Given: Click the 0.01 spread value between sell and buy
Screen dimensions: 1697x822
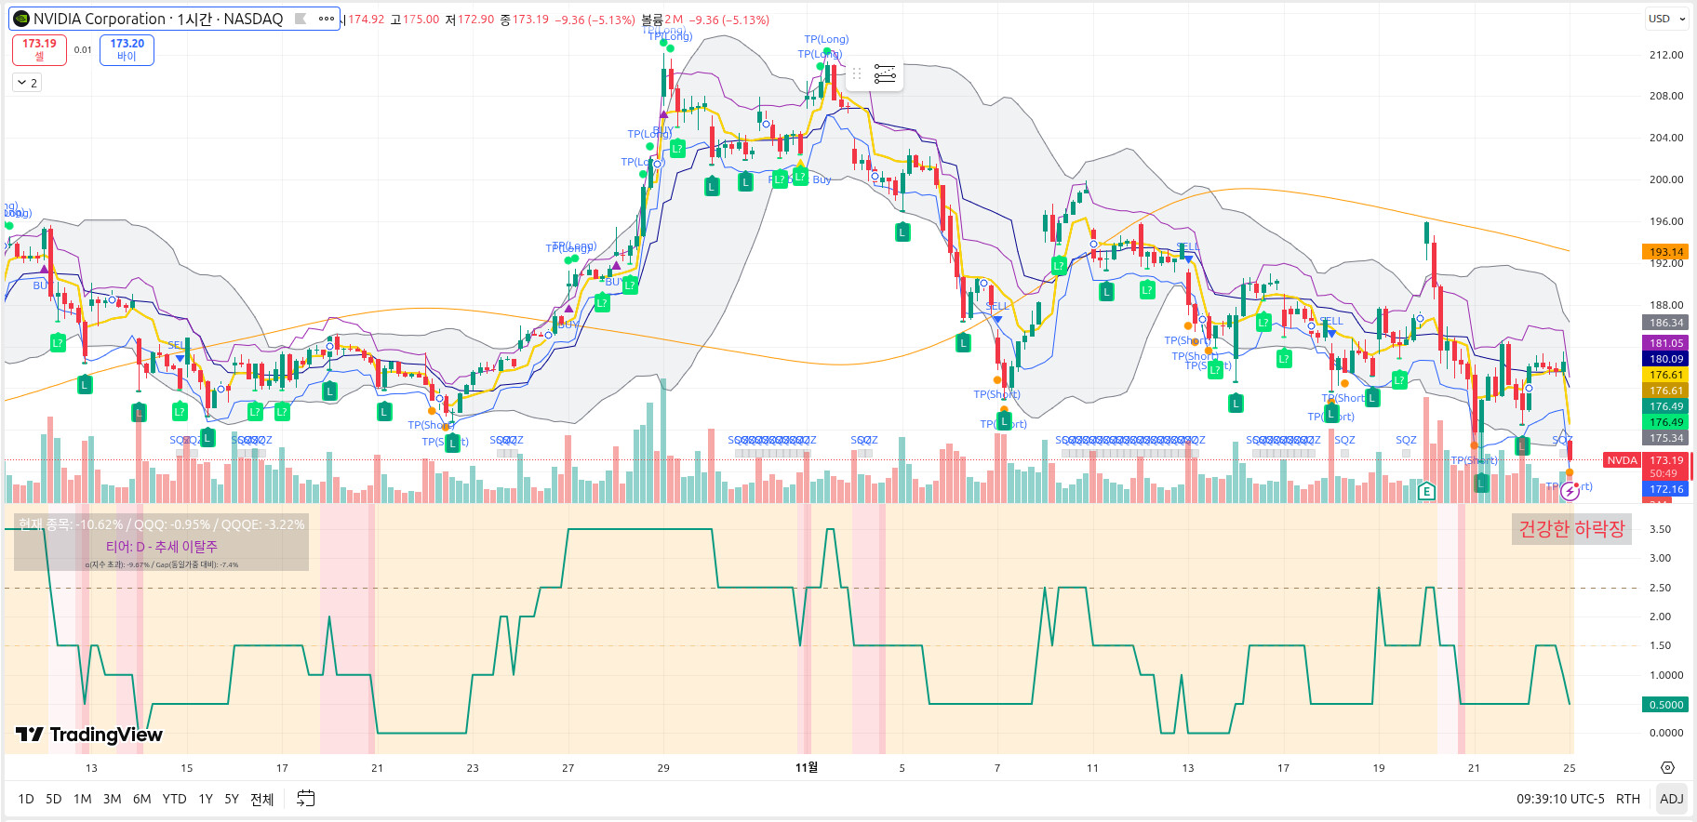Looking at the screenshot, I should 83,50.
